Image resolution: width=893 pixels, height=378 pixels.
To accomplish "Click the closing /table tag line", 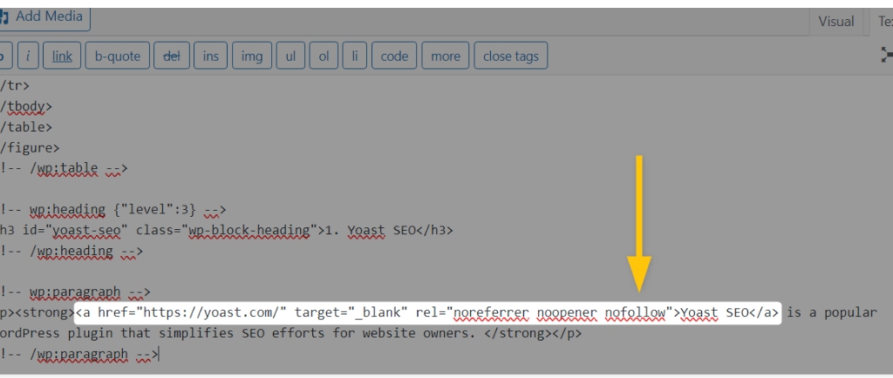I will tap(26, 127).
